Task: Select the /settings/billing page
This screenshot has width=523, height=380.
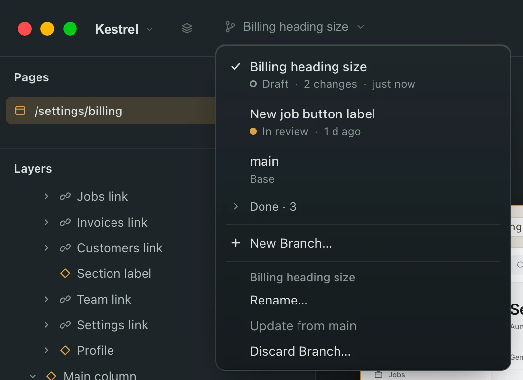Action: pos(111,111)
